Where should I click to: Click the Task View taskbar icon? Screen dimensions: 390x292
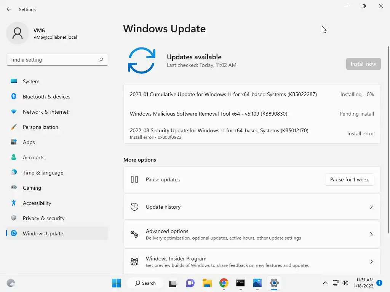[173, 283]
